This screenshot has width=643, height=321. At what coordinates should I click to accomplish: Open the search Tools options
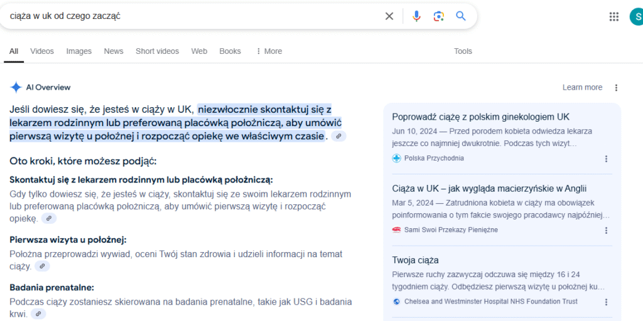[463, 51]
